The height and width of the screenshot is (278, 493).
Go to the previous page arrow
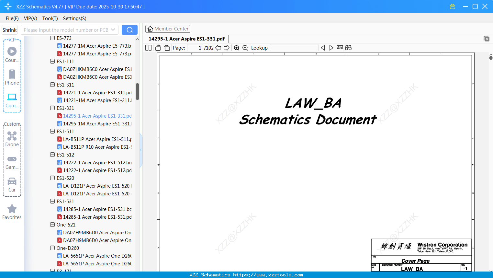coord(218,48)
